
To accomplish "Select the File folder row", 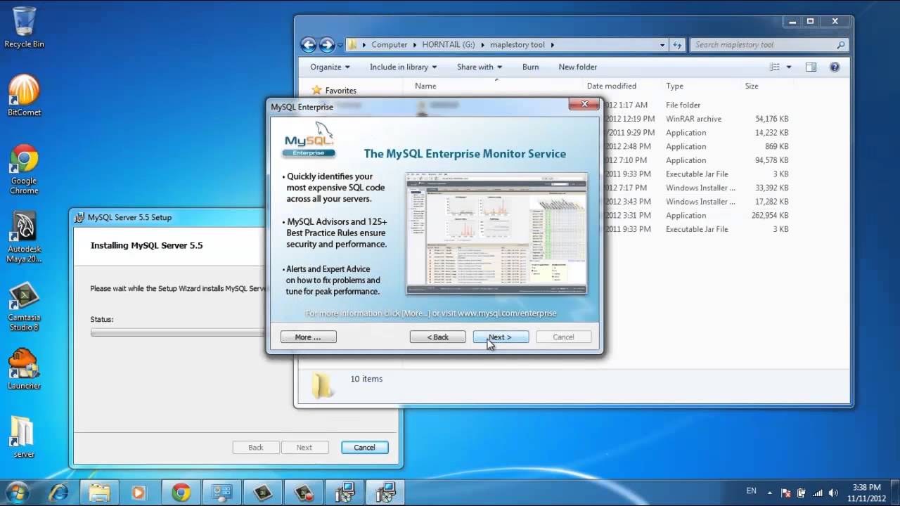I will tap(696, 105).
